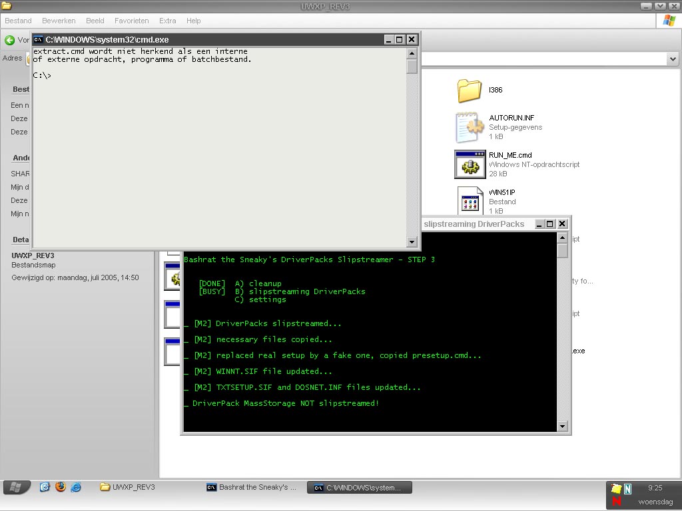Expand the Adres bar dropdown arrow
This screenshot has width=682, height=511.
click(x=673, y=59)
